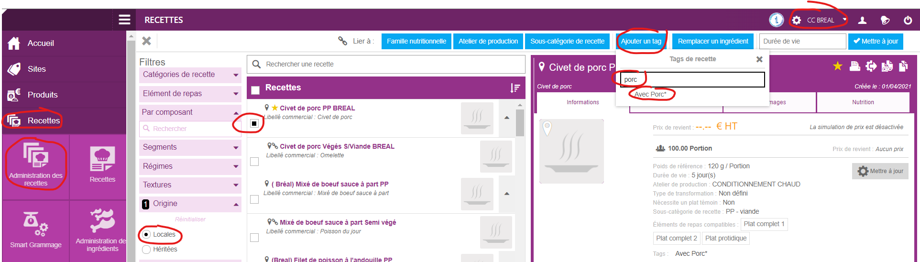
Task: Click the gear-arrow export icon in recipe header
Action: point(871,66)
